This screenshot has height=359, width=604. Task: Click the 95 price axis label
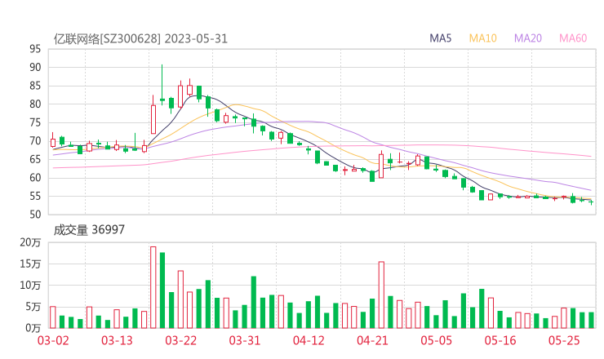click(35, 49)
